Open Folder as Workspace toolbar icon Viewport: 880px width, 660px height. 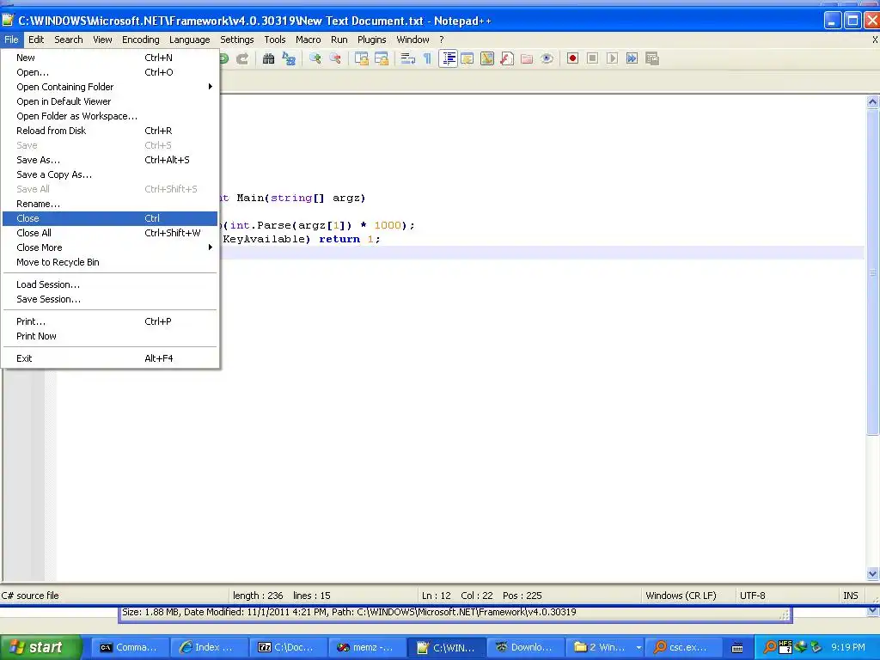click(527, 58)
